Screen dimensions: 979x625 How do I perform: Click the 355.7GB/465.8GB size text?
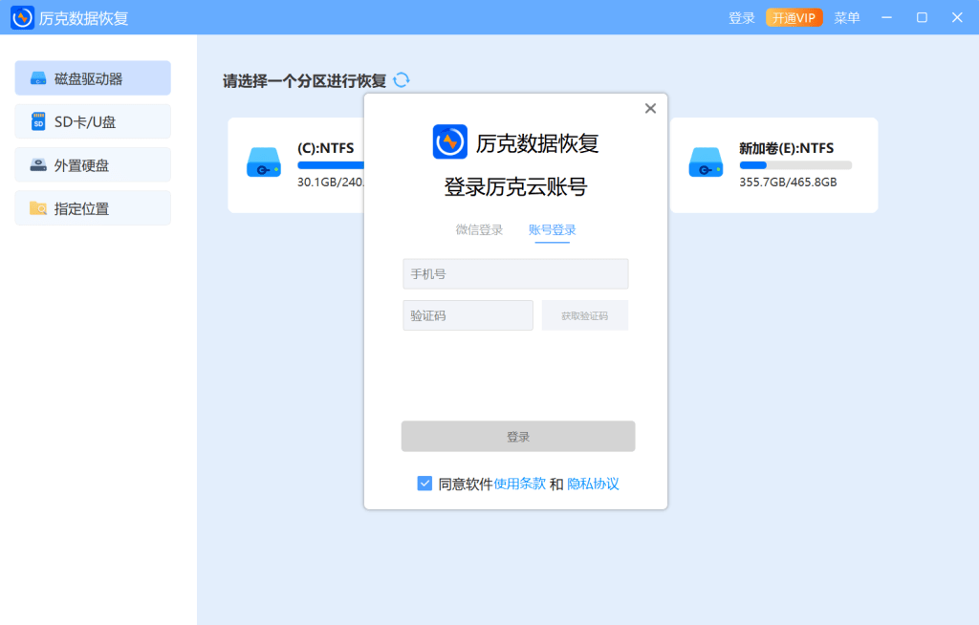click(x=788, y=183)
